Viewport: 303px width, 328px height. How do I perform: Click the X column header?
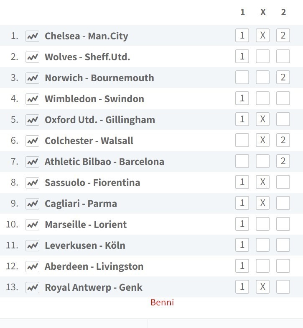click(263, 12)
